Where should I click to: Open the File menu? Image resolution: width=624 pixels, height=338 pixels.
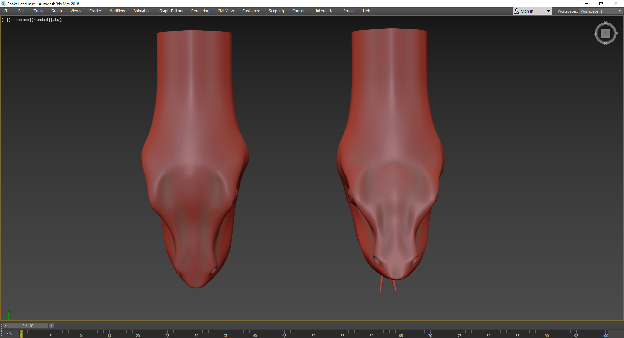click(x=7, y=11)
